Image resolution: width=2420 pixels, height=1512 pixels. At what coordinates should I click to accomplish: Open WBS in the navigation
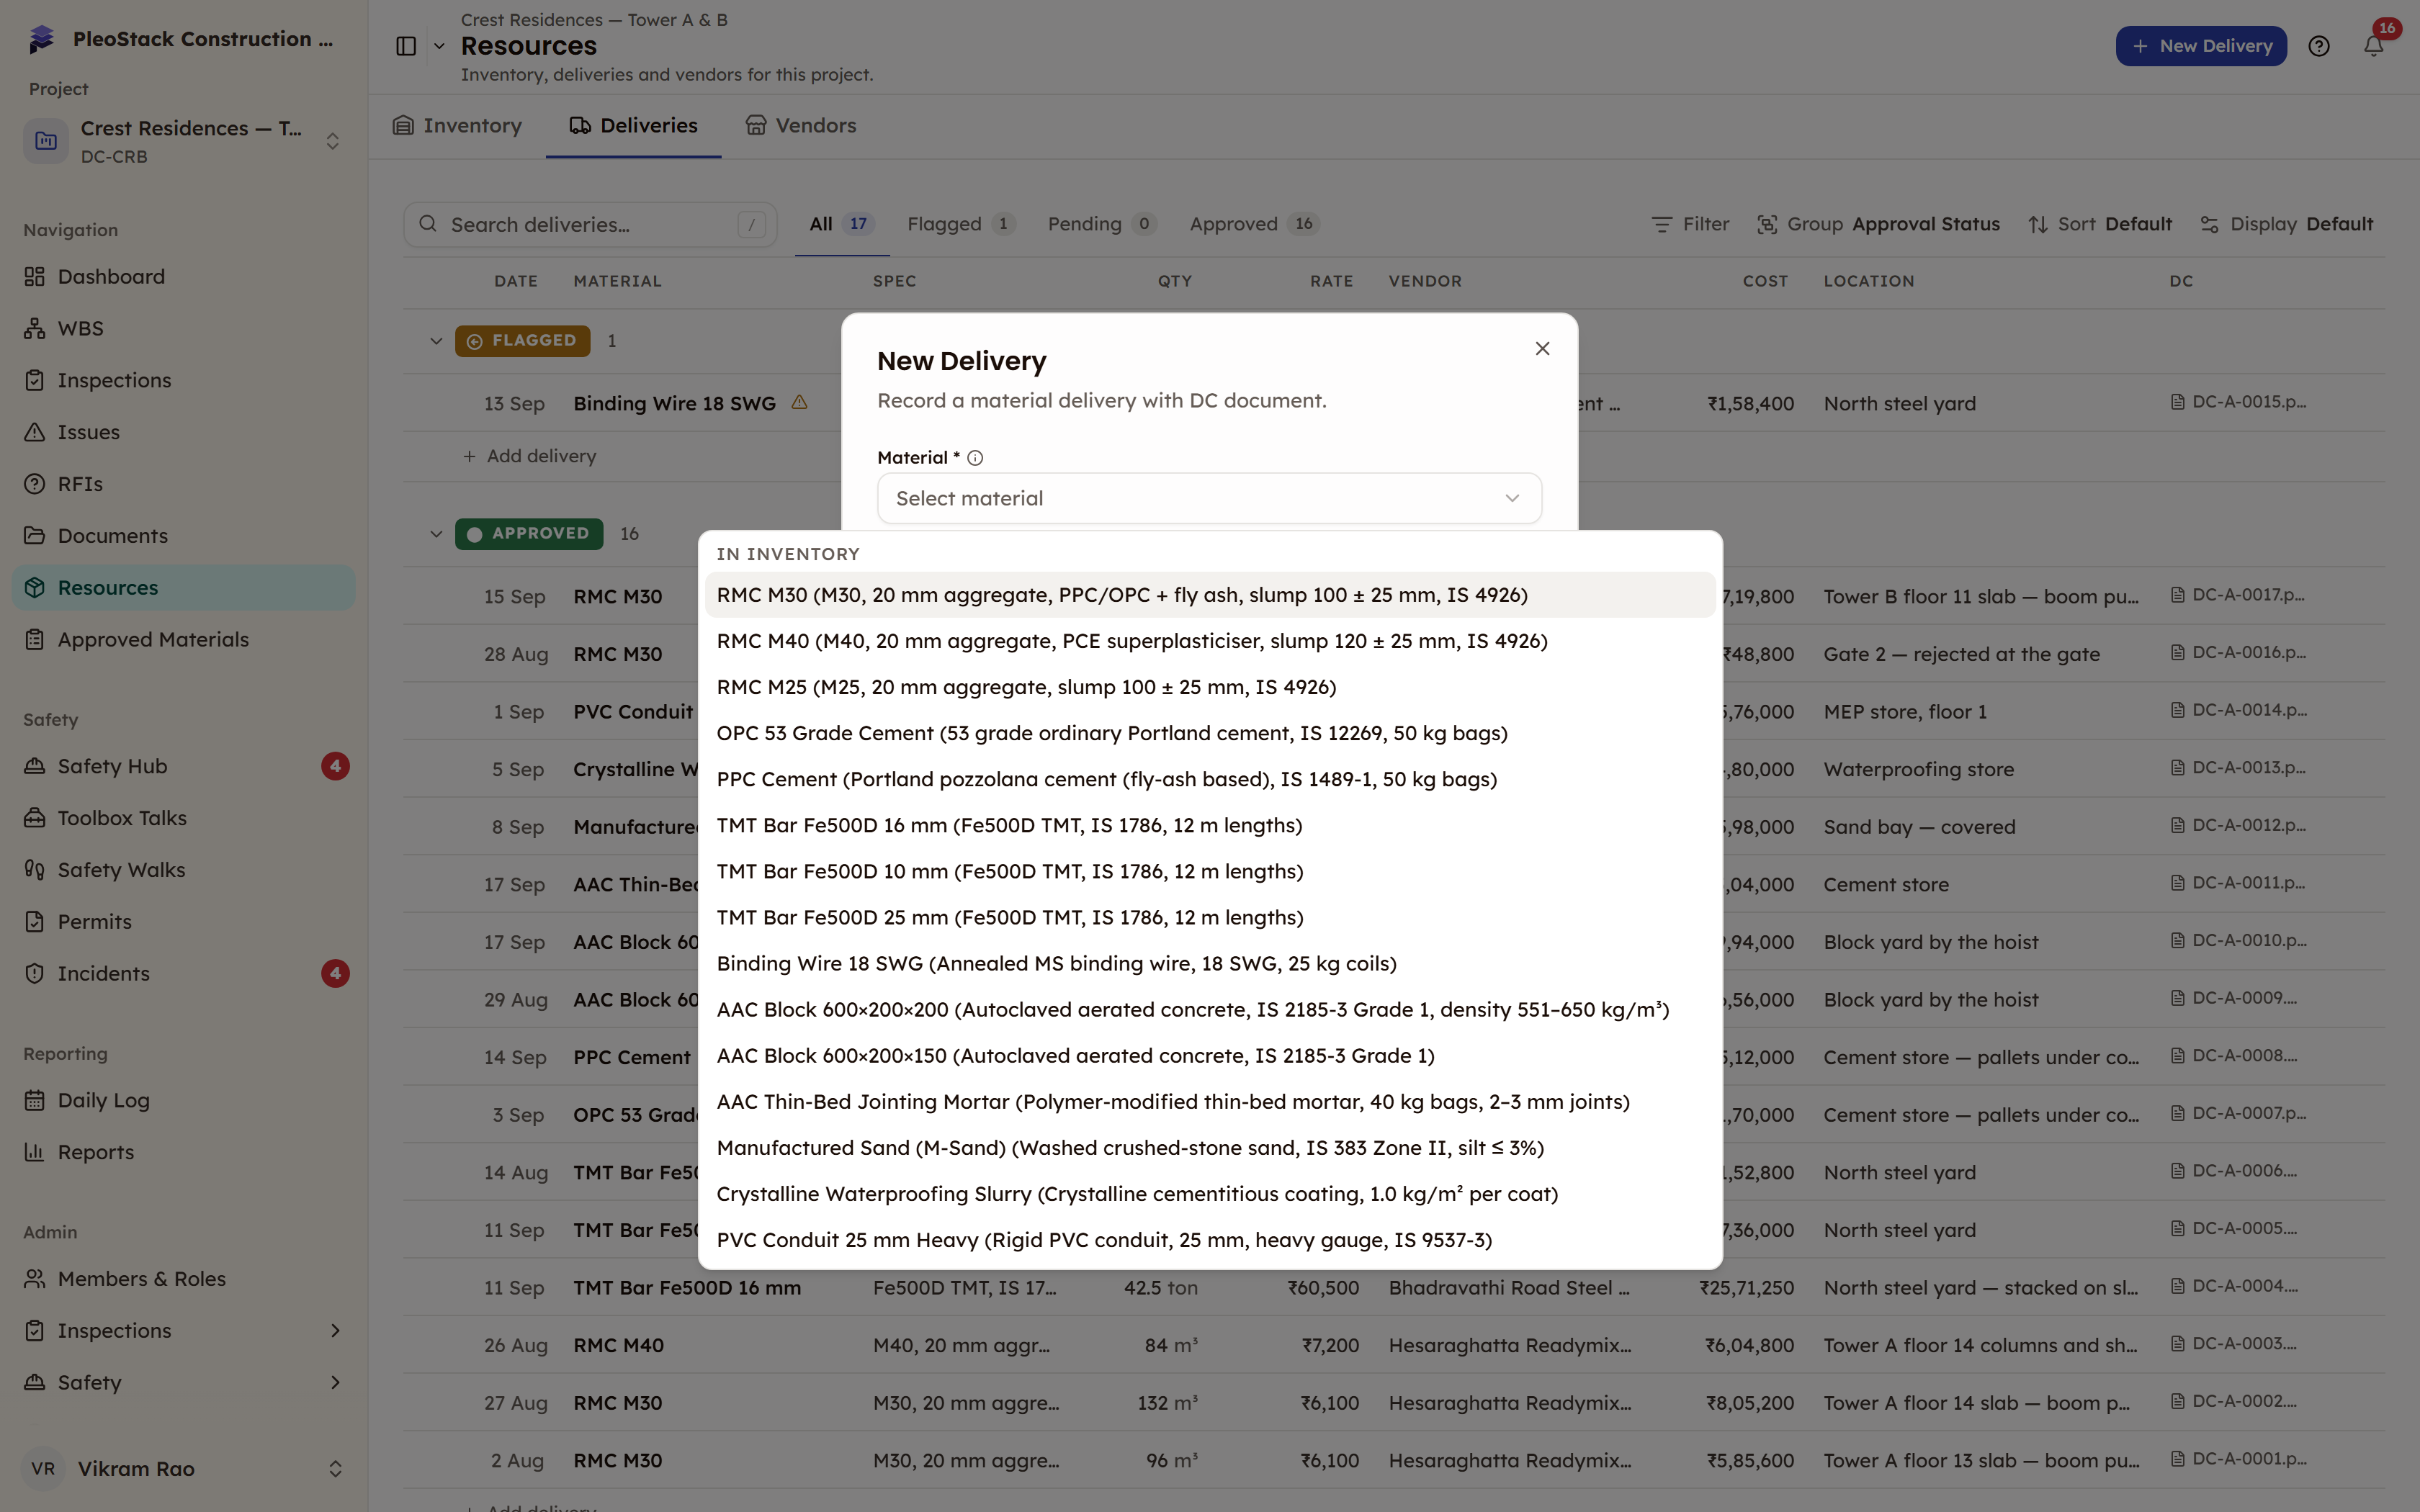pyautogui.click(x=184, y=329)
